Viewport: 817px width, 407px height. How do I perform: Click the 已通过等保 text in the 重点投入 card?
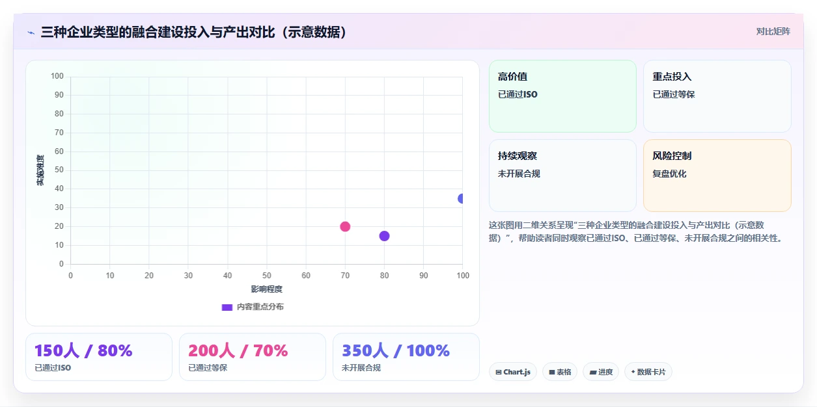[674, 94]
